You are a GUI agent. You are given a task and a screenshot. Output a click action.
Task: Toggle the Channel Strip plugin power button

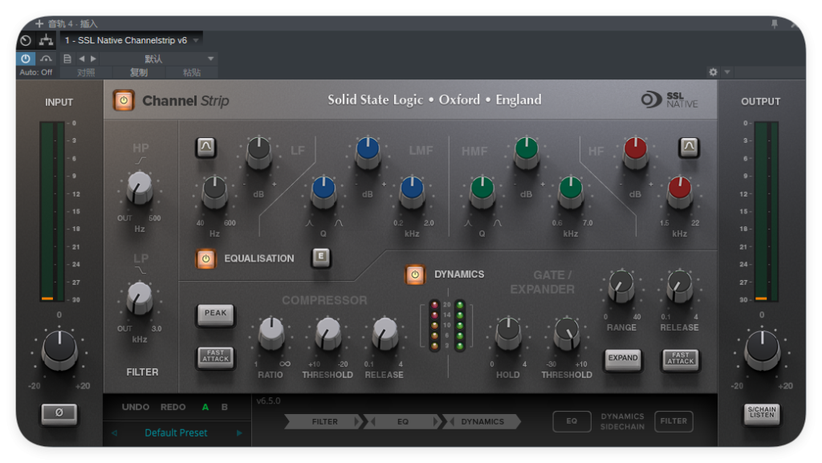click(124, 100)
